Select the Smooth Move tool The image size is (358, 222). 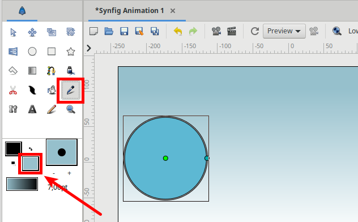pyautogui.click(x=32, y=32)
